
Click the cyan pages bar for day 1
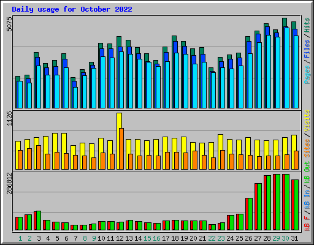pos(20,94)
